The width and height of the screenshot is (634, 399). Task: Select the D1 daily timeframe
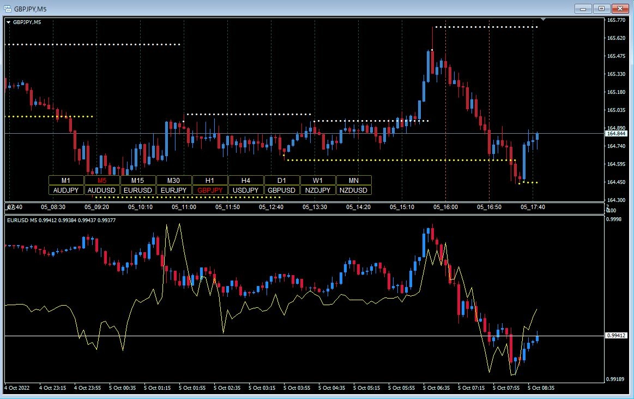pos(282,180)
